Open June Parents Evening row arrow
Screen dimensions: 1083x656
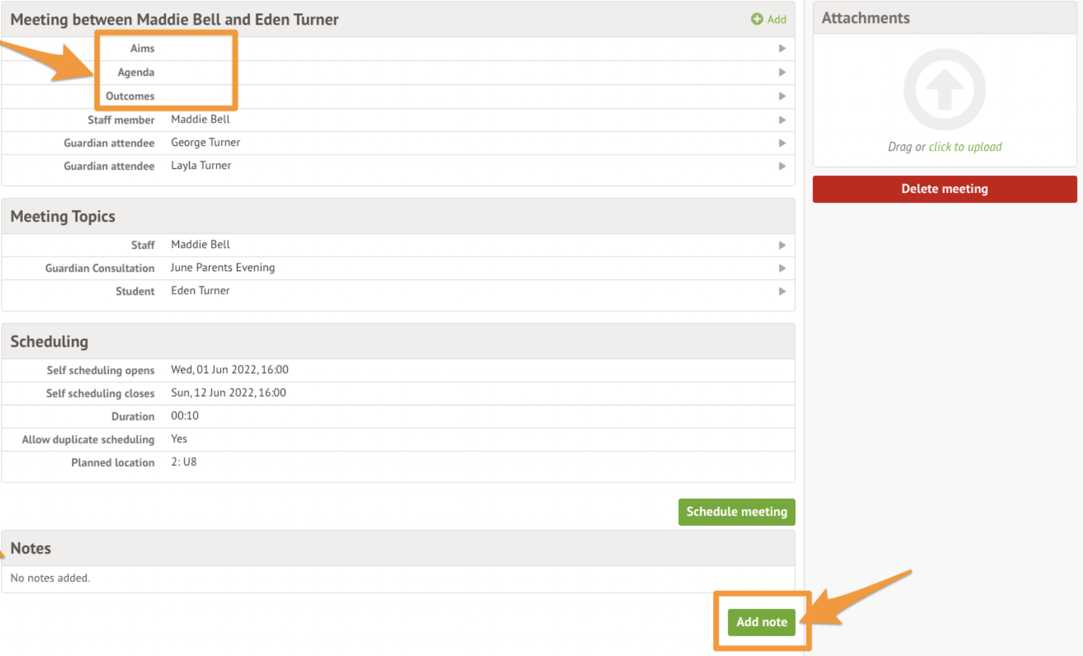click(782, 269)
